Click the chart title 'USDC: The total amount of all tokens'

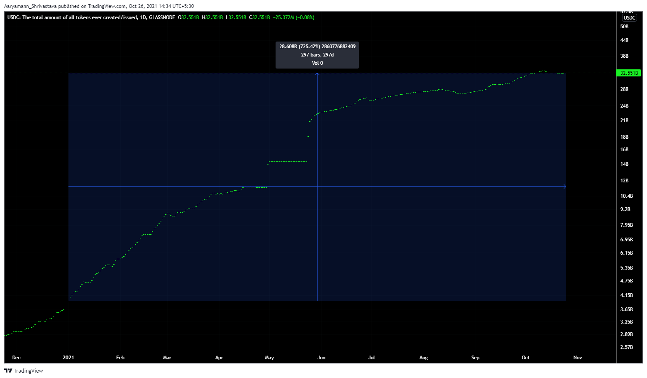pyautogui.click(x=72, y=17)
